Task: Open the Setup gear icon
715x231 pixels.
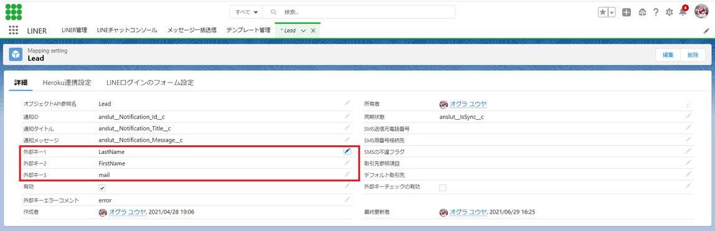Action: [x=669, y=12]
